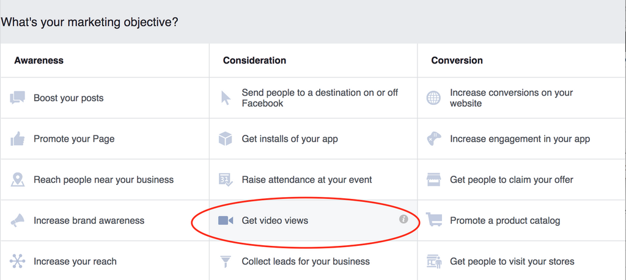The height and width of the screenshot is (280, 626).
Task: Click the network icon beside Increase your reach
Action: point(18,261)
